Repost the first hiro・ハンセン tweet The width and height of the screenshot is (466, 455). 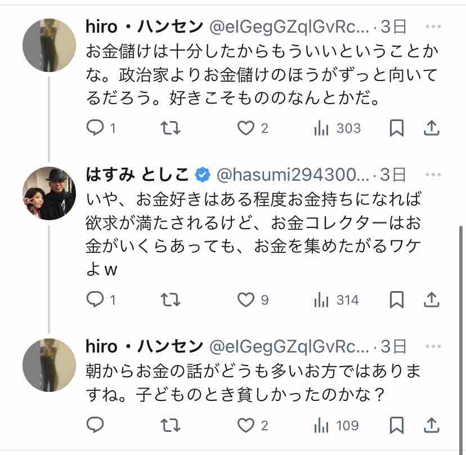(x=171, y=129)
